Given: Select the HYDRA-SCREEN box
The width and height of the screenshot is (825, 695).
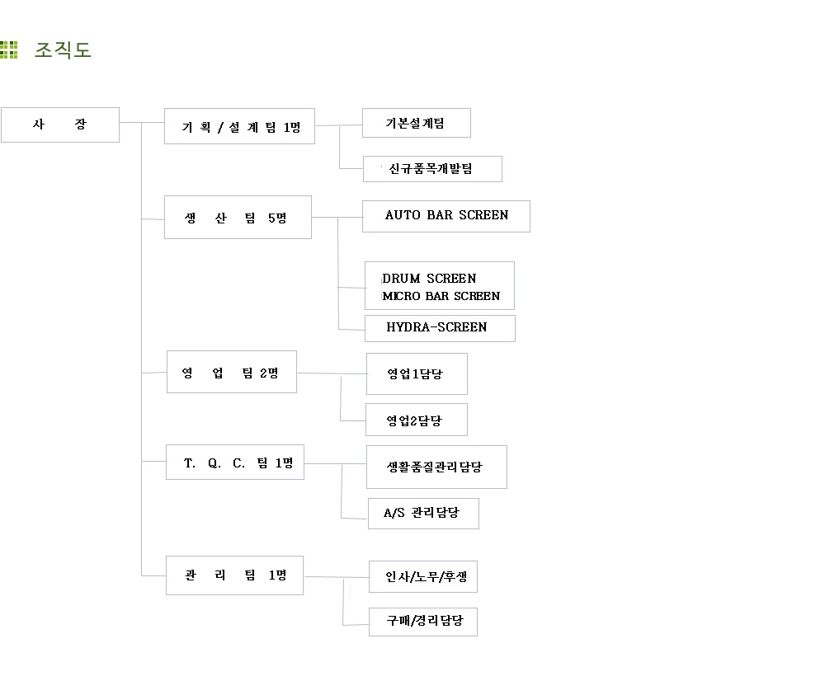Looking at the screenshot, I should pyautogui.click(x=440, y=328).
